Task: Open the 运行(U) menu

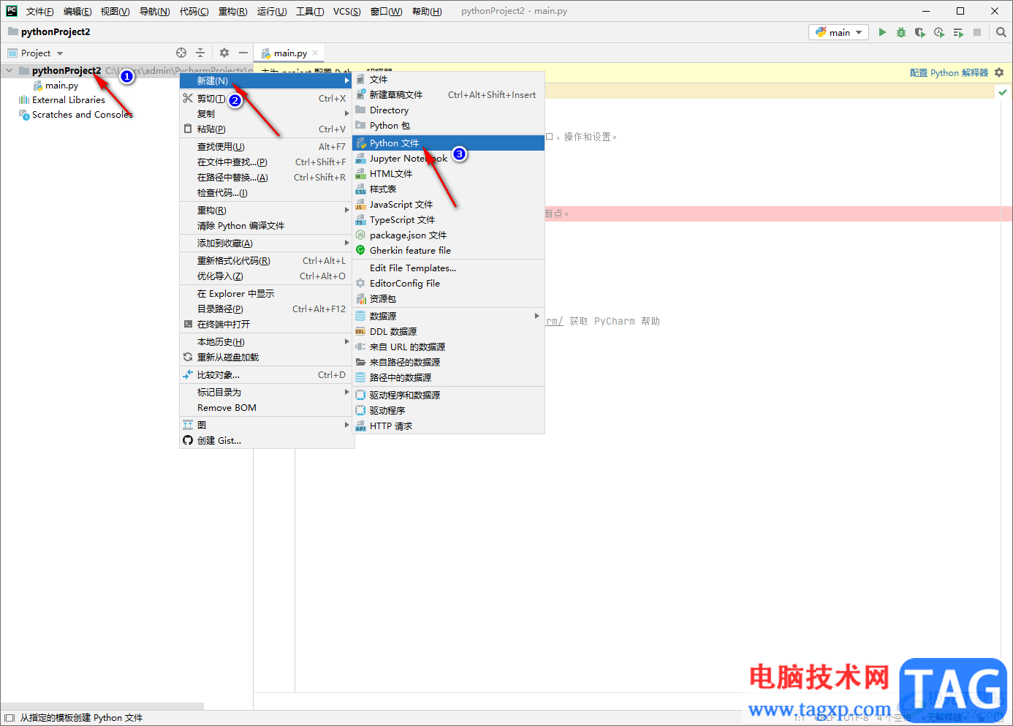Action: pos(272,11)
